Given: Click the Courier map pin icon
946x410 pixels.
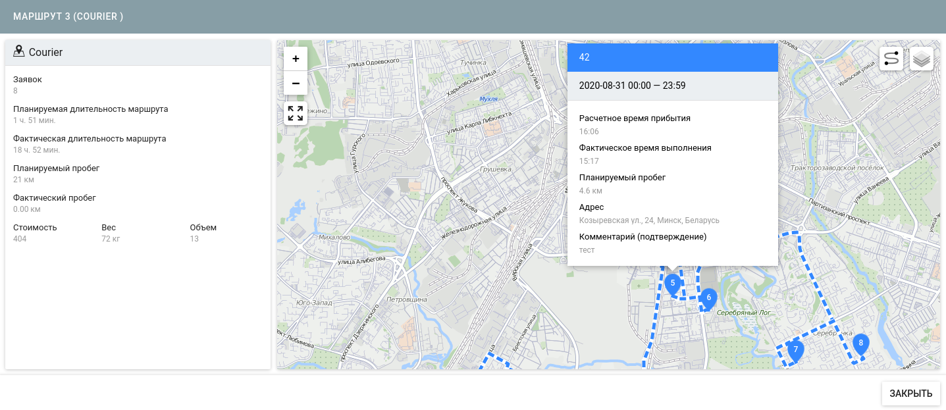Looking at the screenshot, I should [18, 51].
